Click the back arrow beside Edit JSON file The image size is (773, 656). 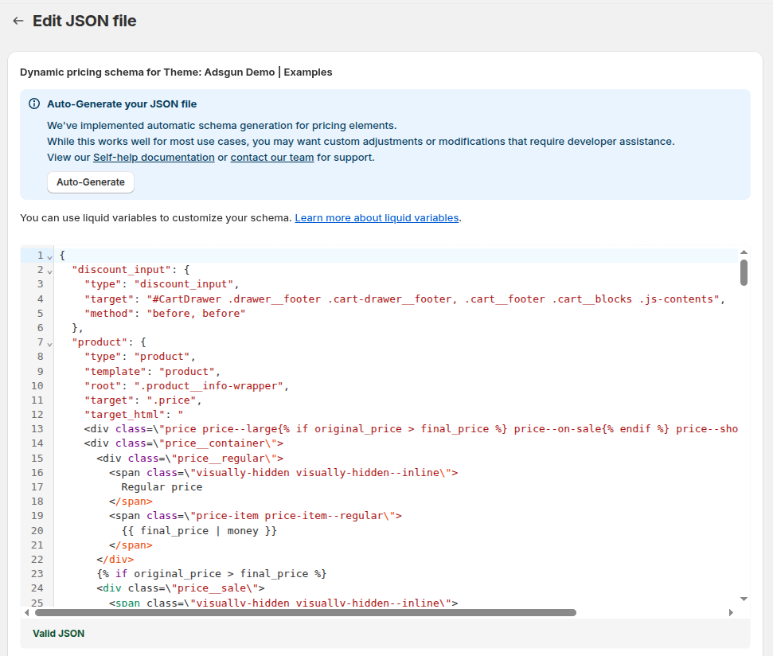(x=18, y=21)
